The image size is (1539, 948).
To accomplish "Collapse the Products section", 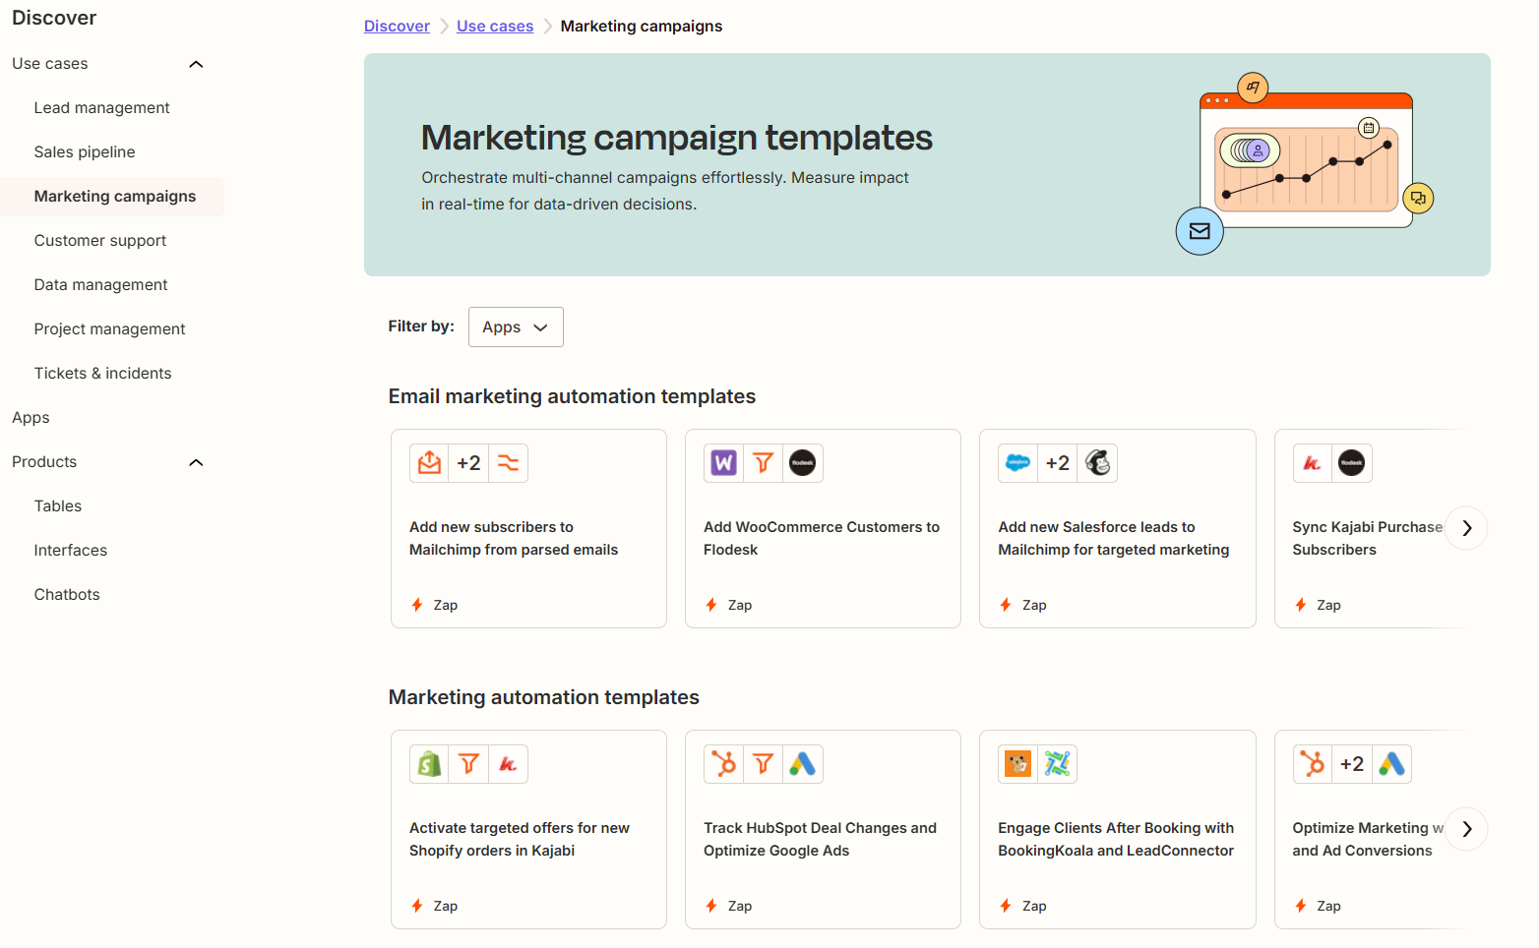I will coord(195,462).
